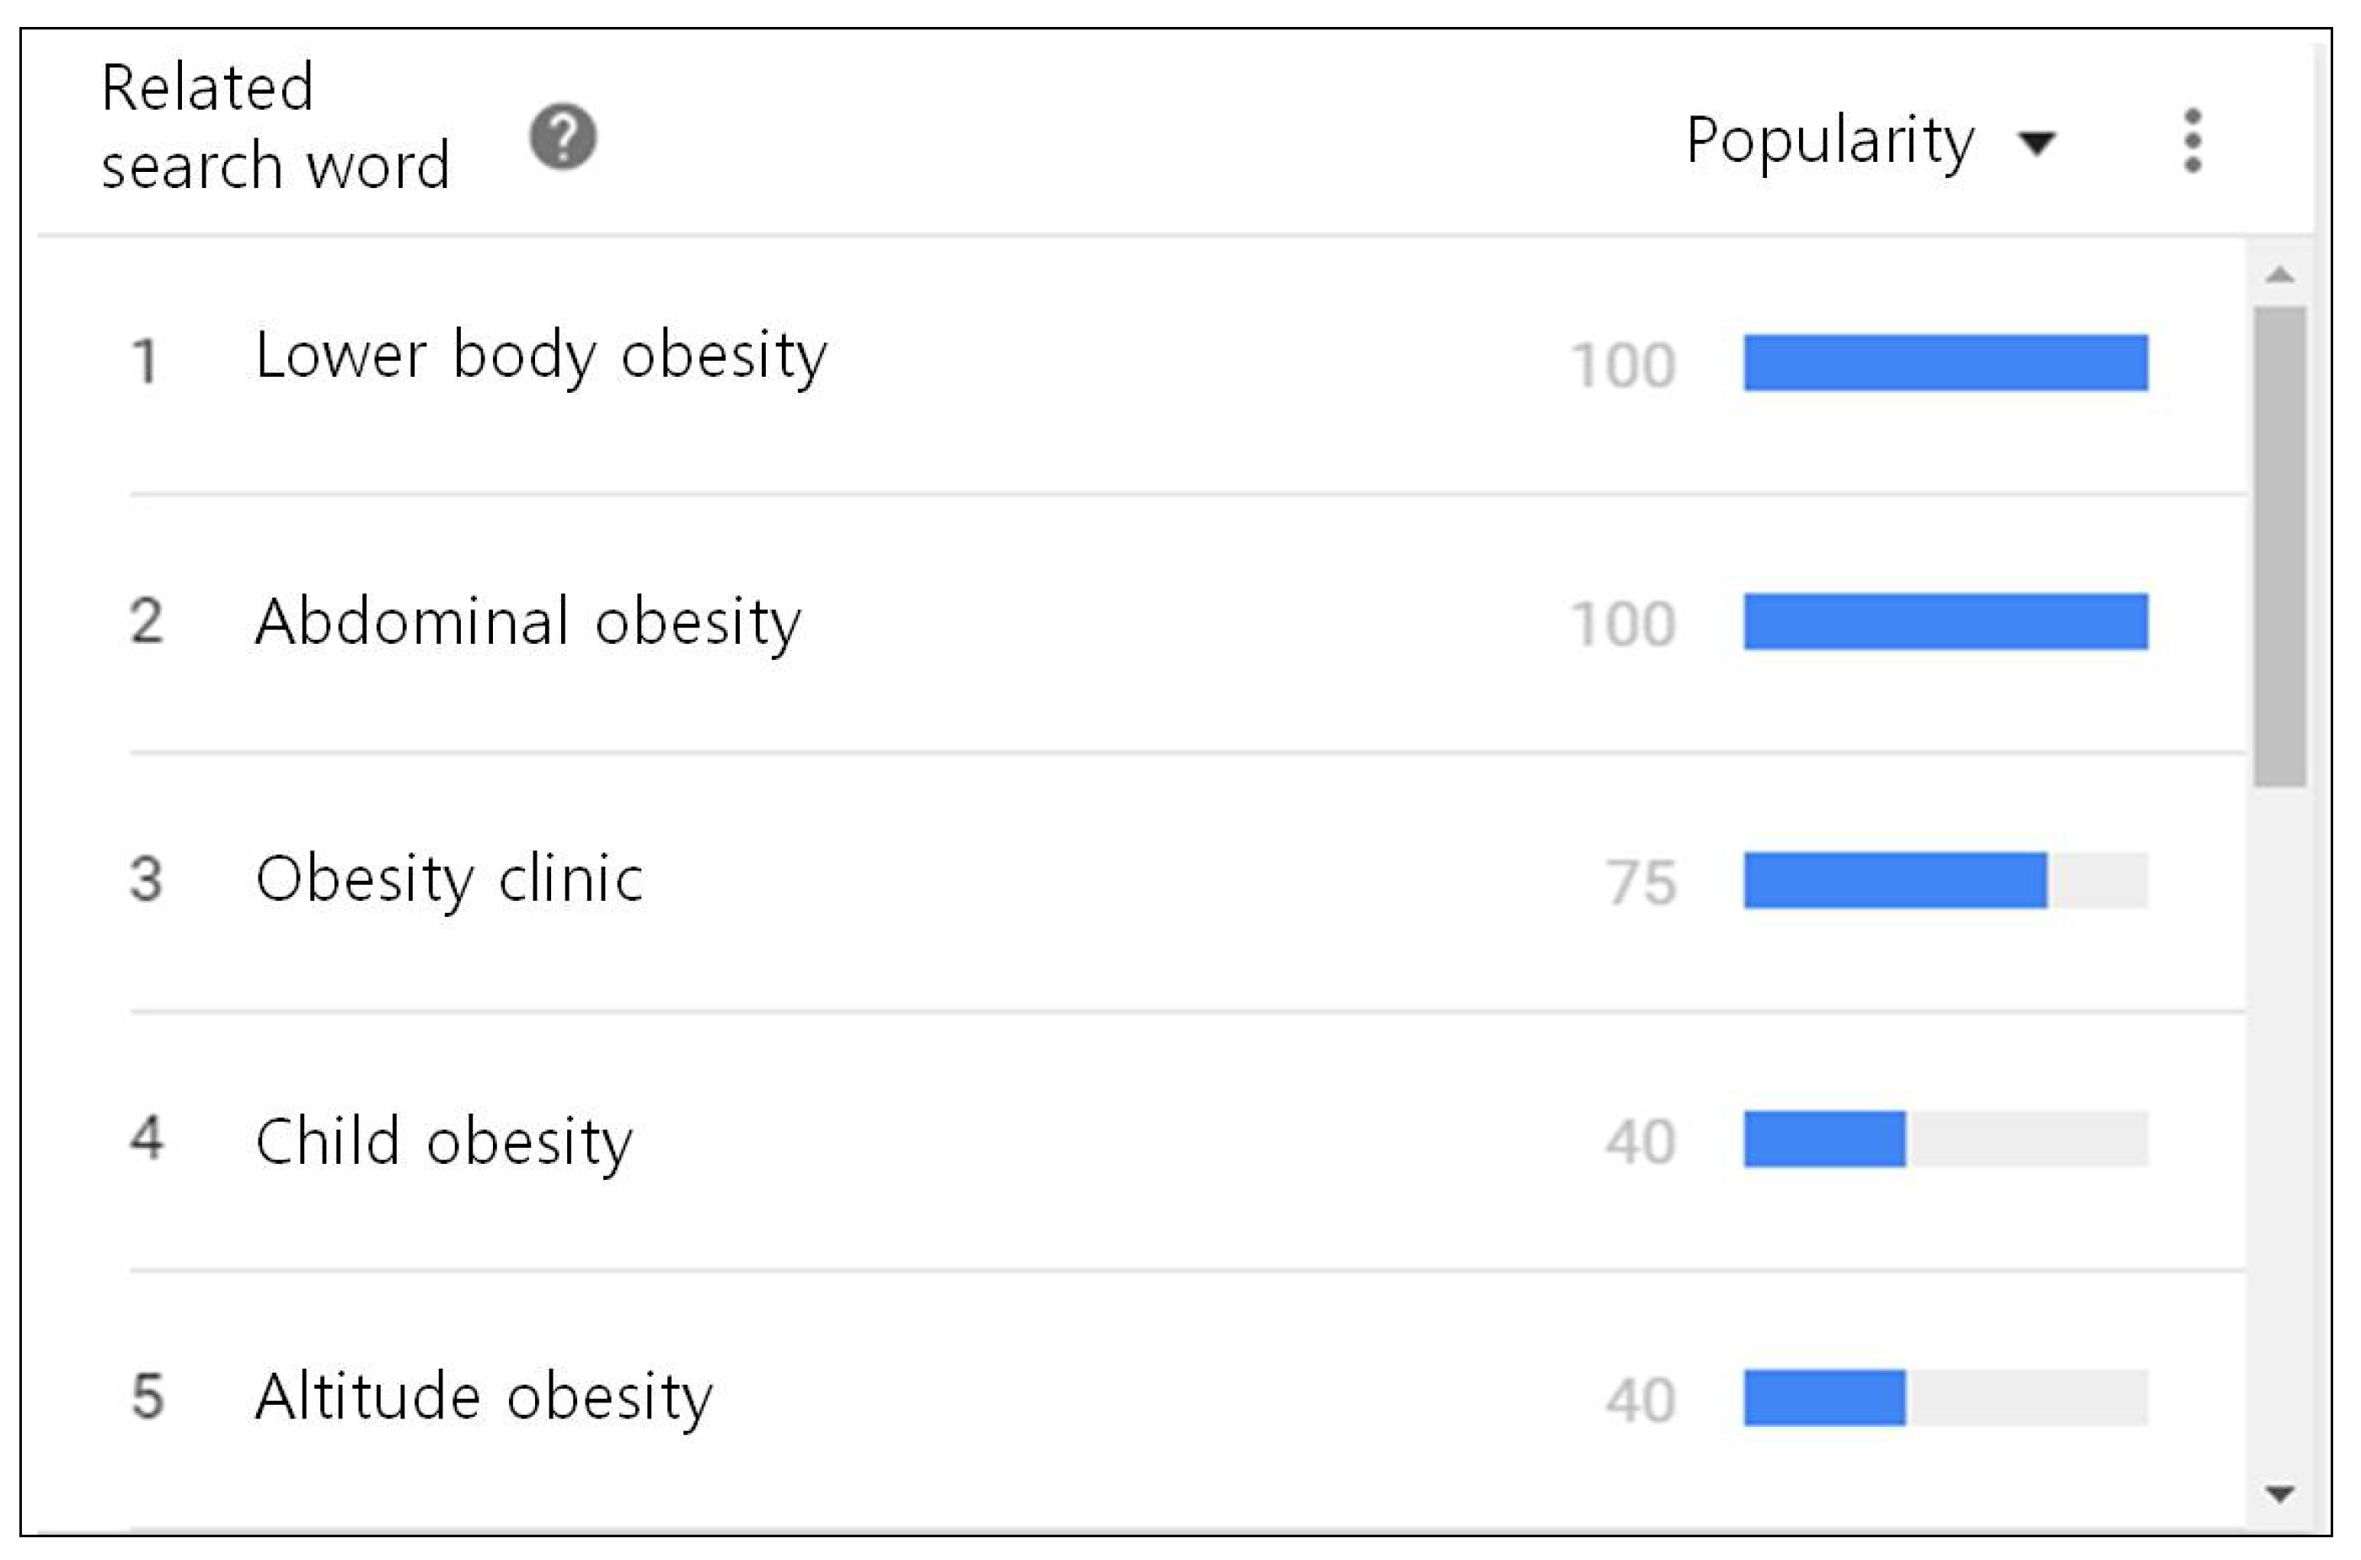The image size is (2361, 1560).
Task: Click the Popularity dropdown arrow
Action: (2036, 143)
